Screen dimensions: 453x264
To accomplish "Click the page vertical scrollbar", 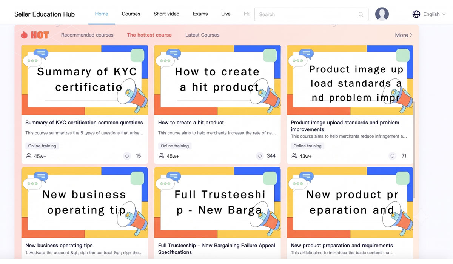I will pos(414,150).
